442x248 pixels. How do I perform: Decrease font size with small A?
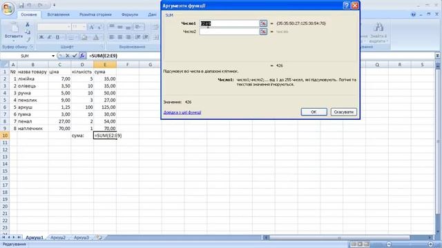pyautogui.click(x=99, y=27)
